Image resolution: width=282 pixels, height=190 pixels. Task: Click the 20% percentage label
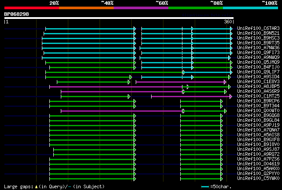coord(54,3)
